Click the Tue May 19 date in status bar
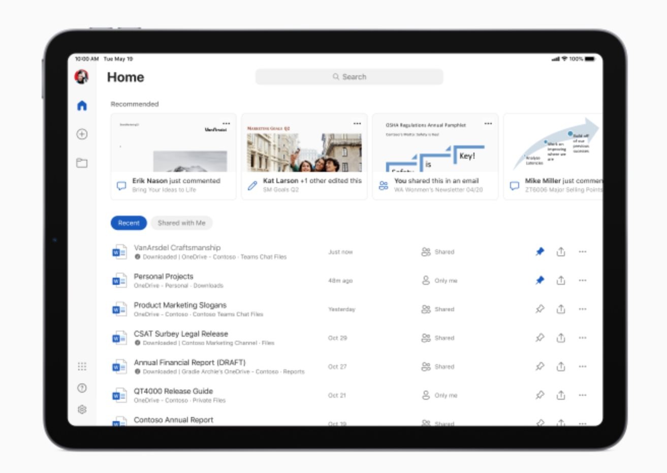Viewport: 667px width, 473px height. pyautogui.click(x=118, y=59)
